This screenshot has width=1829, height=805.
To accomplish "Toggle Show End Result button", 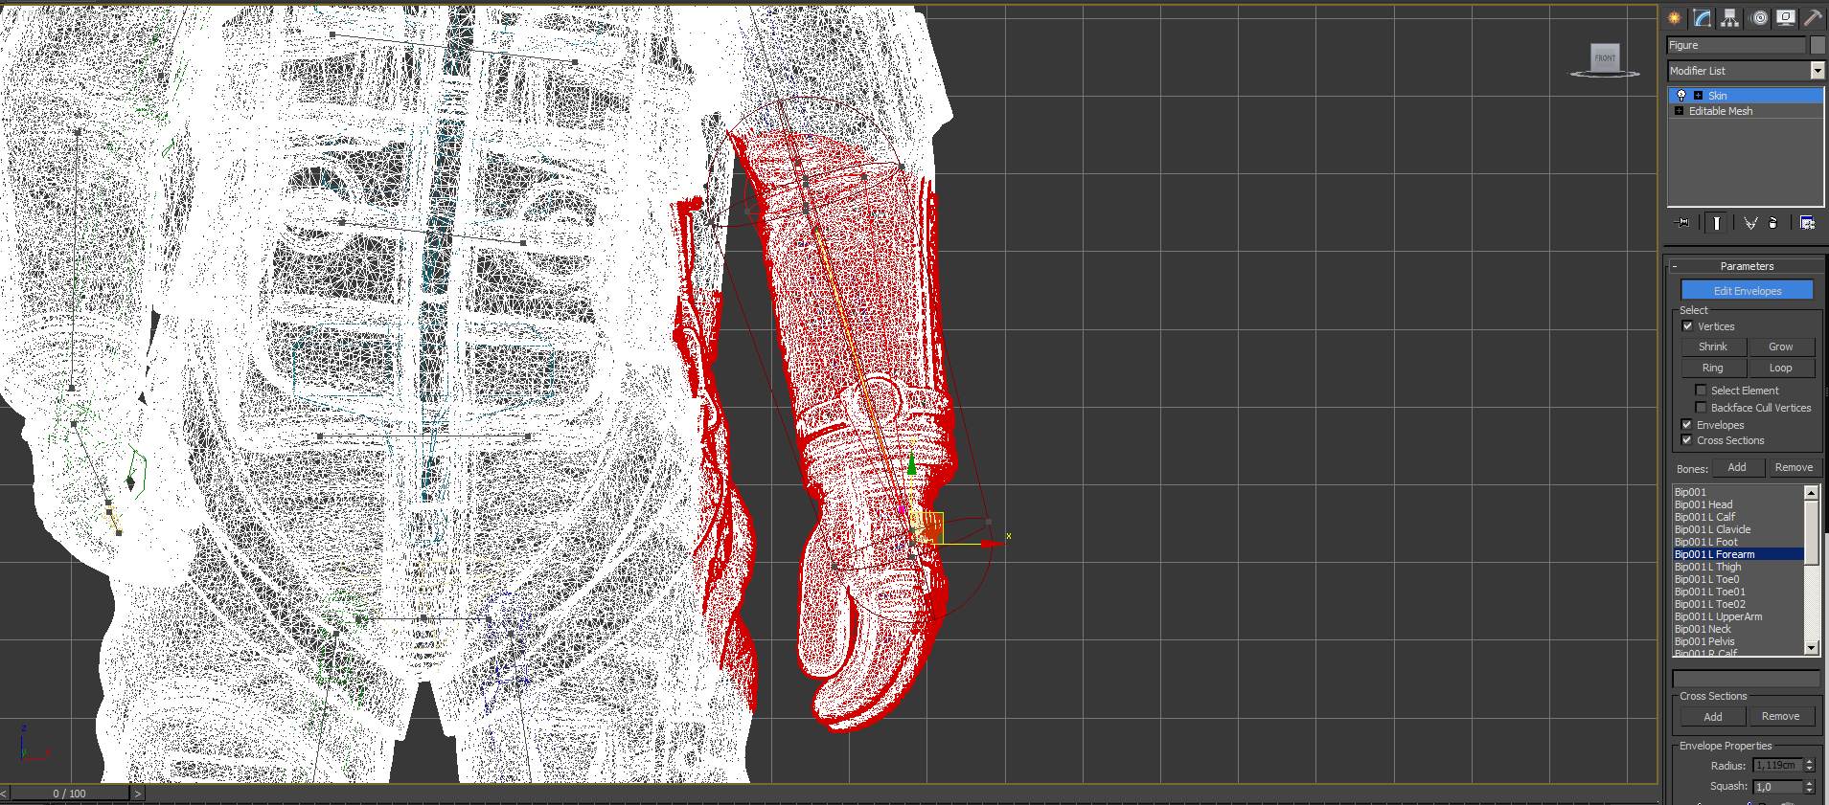I will (x=1716, y=223).
